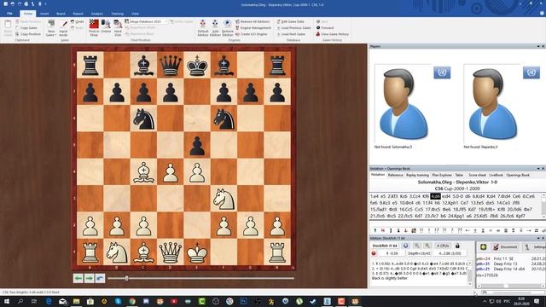
Task: Switch to the Insert ribbon tab
Action: tap(44, 14)
